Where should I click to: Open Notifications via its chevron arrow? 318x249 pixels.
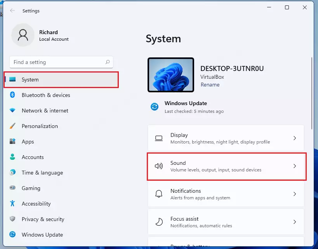pos(295,194)
